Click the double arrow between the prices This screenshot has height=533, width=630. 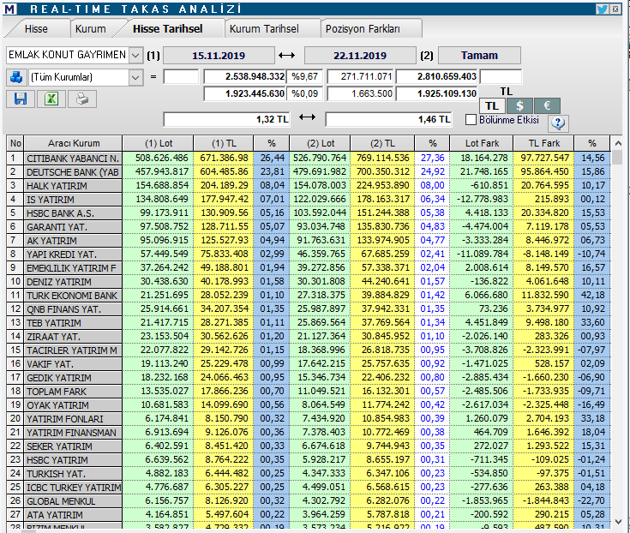pyautogui.click(x=307, y=117)
